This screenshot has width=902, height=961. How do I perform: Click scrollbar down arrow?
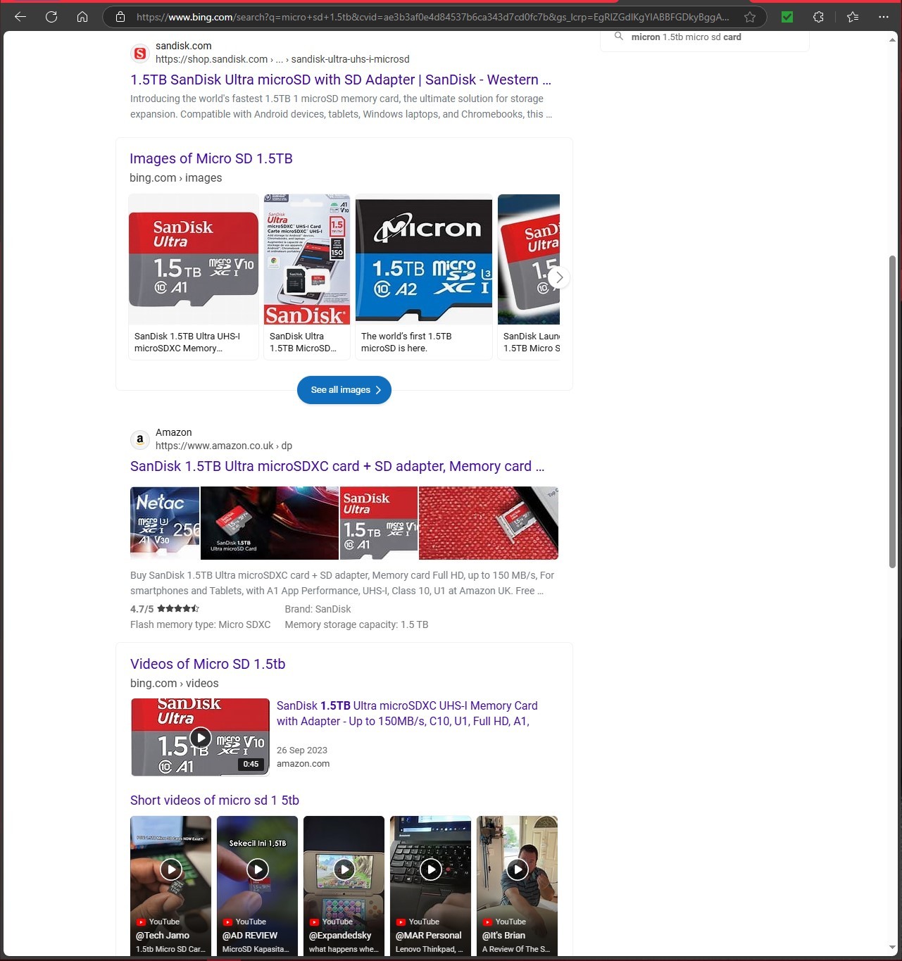pos(893,948)
